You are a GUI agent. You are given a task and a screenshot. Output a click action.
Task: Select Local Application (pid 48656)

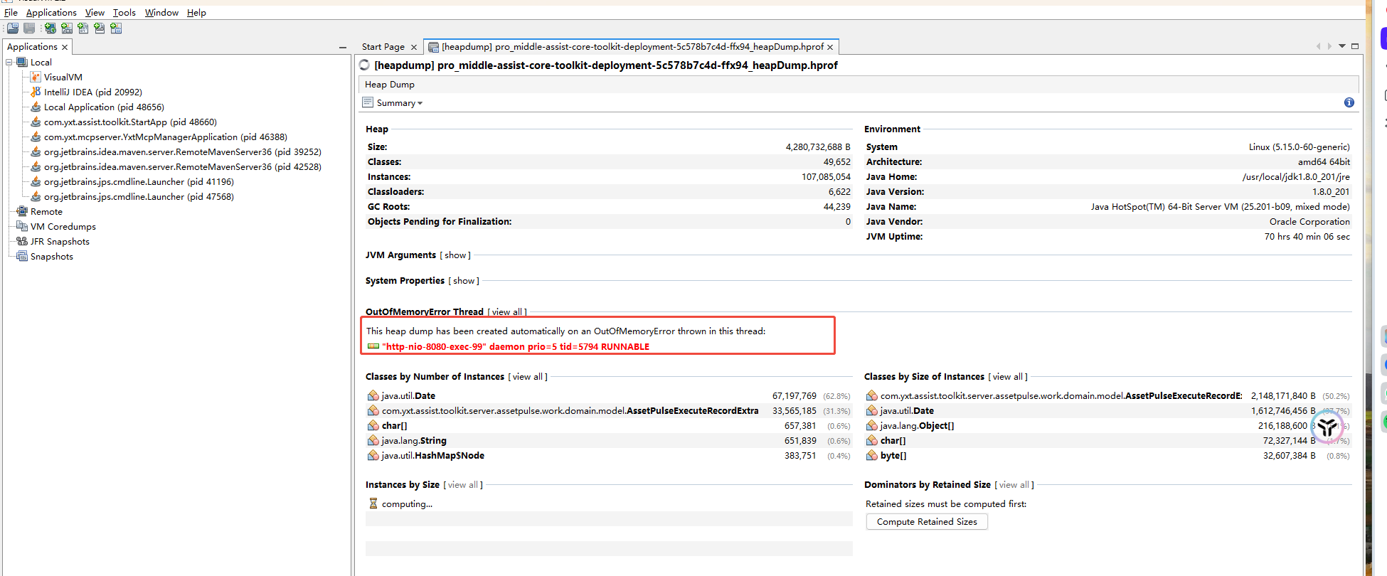[104, 107]
